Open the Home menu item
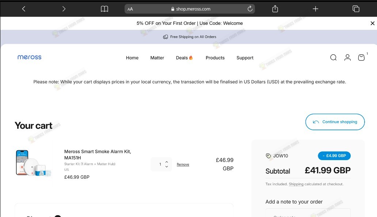377x217 pixels. click(132, 58)
